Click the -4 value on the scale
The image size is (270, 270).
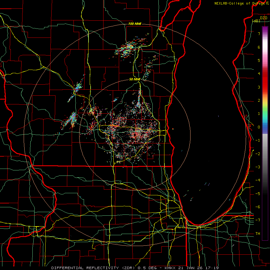click(x=258, y=180)
